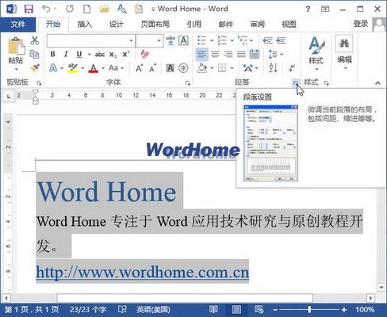Align text to the left
Screen dimensions: 387x317
click(x=201, y=55)
